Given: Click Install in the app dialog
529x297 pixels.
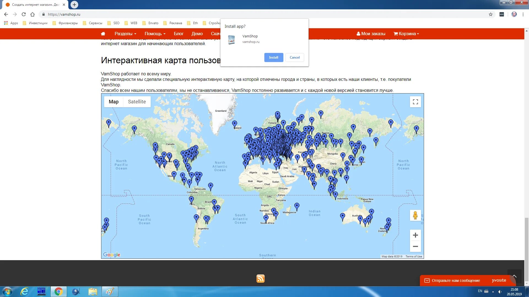Looking at the screenshot, I should (273, 57).
